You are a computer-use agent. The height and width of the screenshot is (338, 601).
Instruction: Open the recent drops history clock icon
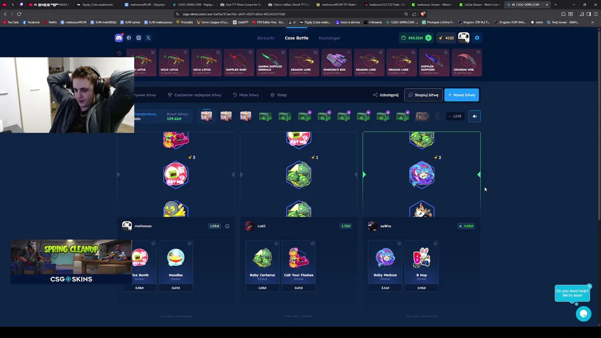(x=119, y=54)
